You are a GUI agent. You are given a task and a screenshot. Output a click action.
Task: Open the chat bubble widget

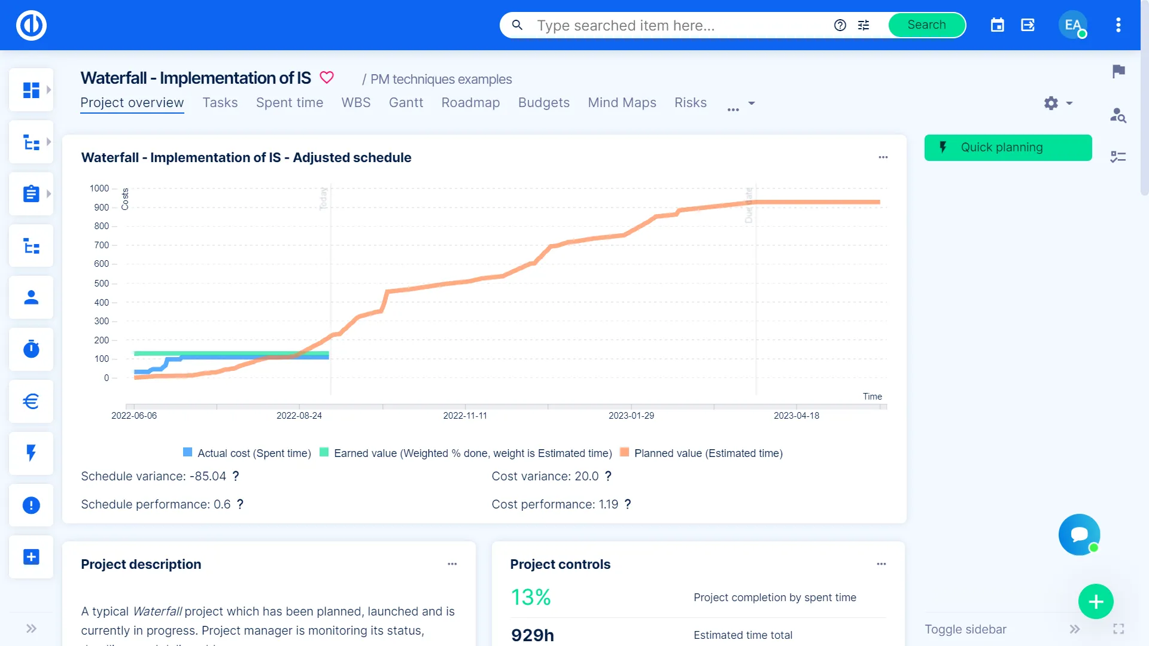click(1079, 534)
